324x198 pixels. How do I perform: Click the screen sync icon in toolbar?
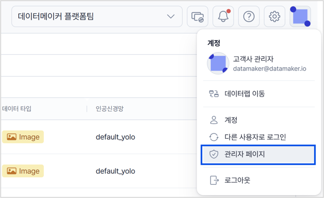pyautogui.click(x=197, y=17)
